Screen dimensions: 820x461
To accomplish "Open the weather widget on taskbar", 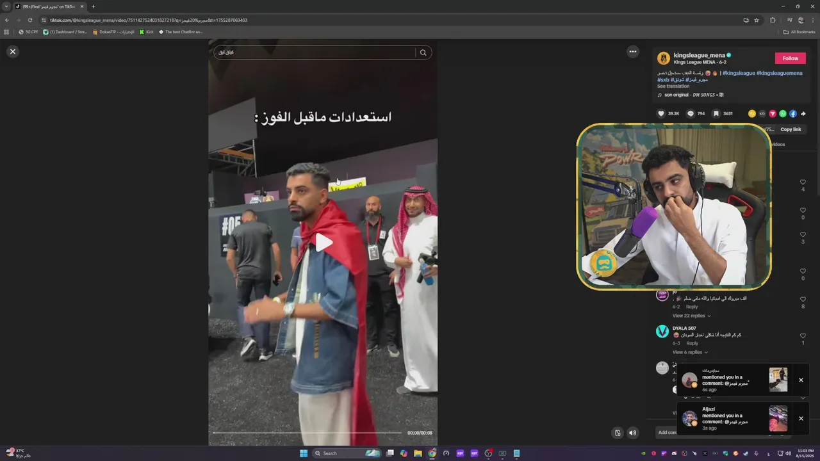I will pyautogui.click(x=18, y=453).
